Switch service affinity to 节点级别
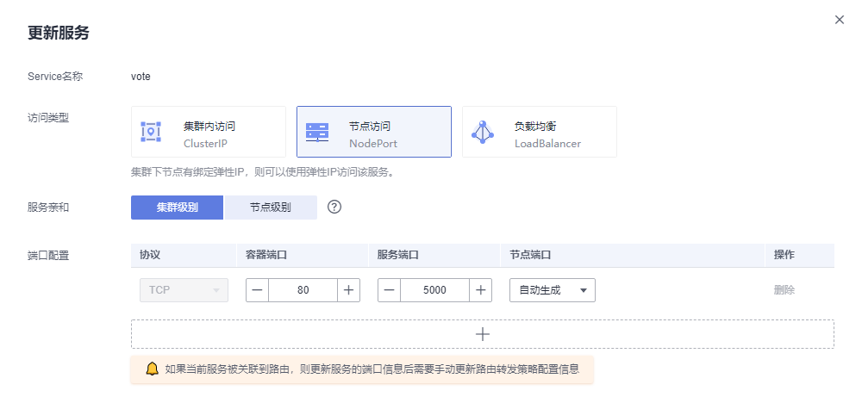 click(270, 208)
